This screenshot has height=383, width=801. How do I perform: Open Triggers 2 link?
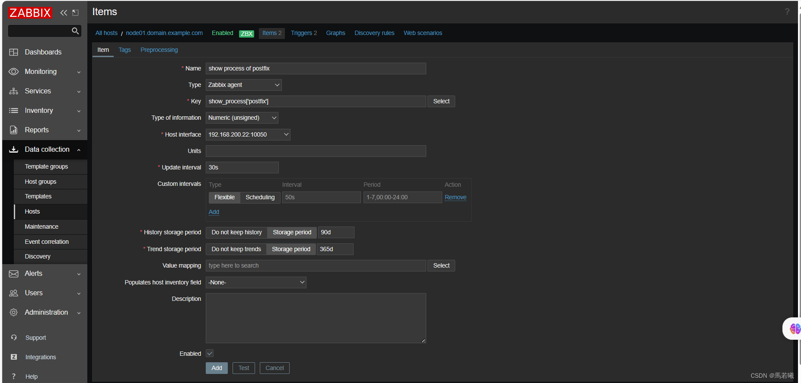304,33
